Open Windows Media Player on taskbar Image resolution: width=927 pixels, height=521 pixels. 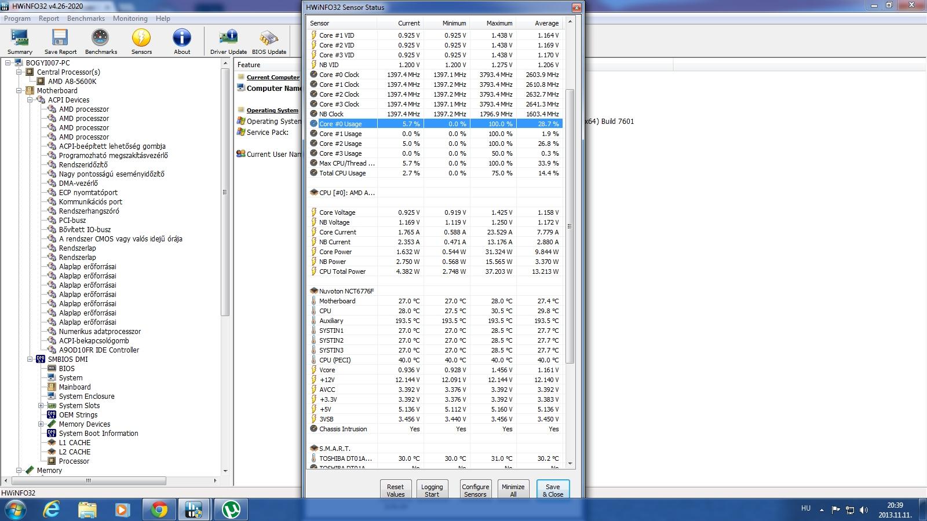coord(122,509)
